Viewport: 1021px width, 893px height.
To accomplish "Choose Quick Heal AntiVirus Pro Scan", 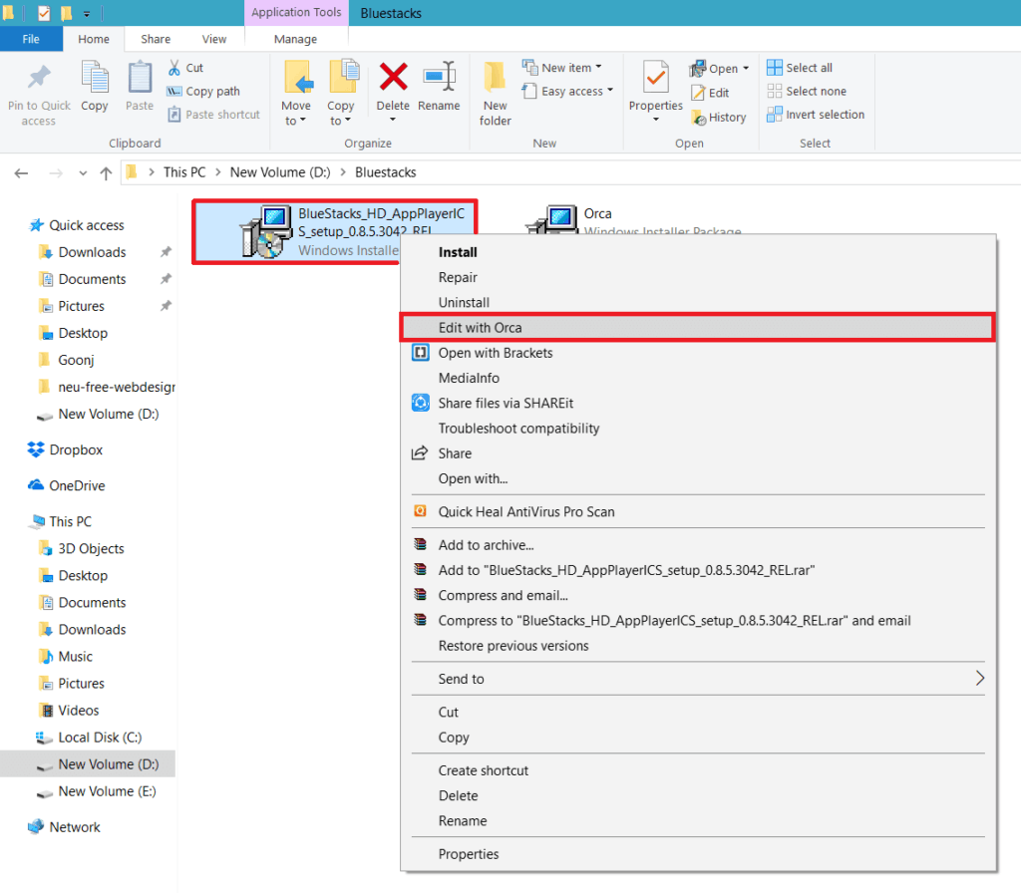I will [x=697, y=511].
